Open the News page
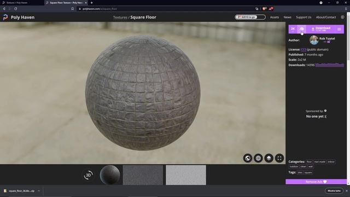Viewport: 350px width, 197px height. 287,17
